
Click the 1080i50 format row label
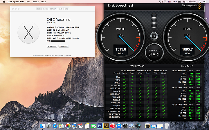point(116,100)
